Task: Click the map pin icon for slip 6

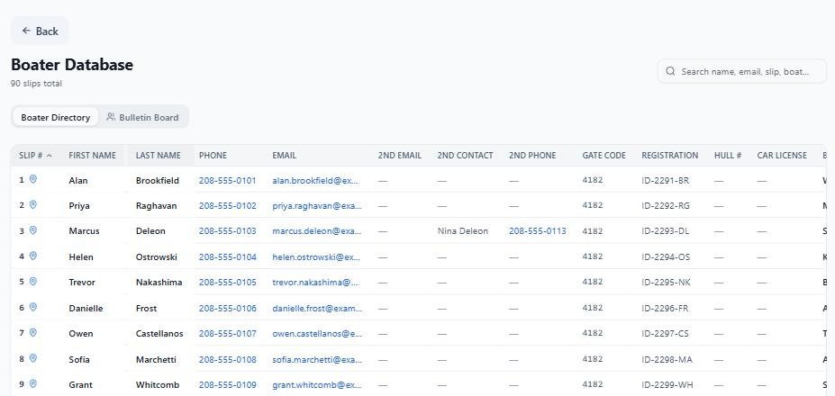Action: point(32,307)
